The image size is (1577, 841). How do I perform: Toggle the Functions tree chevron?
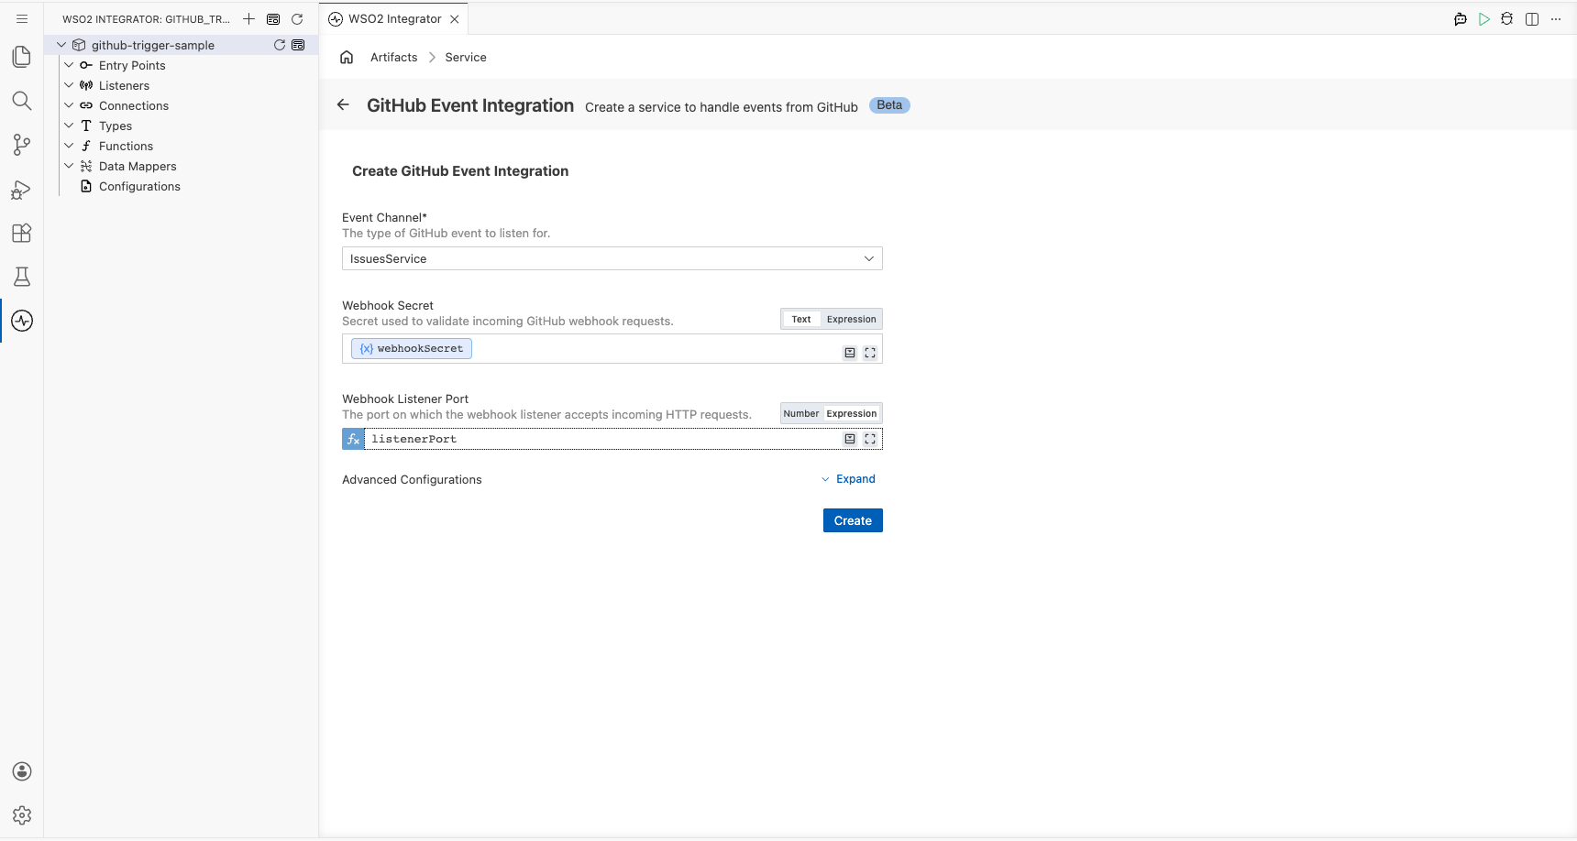click(x=69, y=146)
